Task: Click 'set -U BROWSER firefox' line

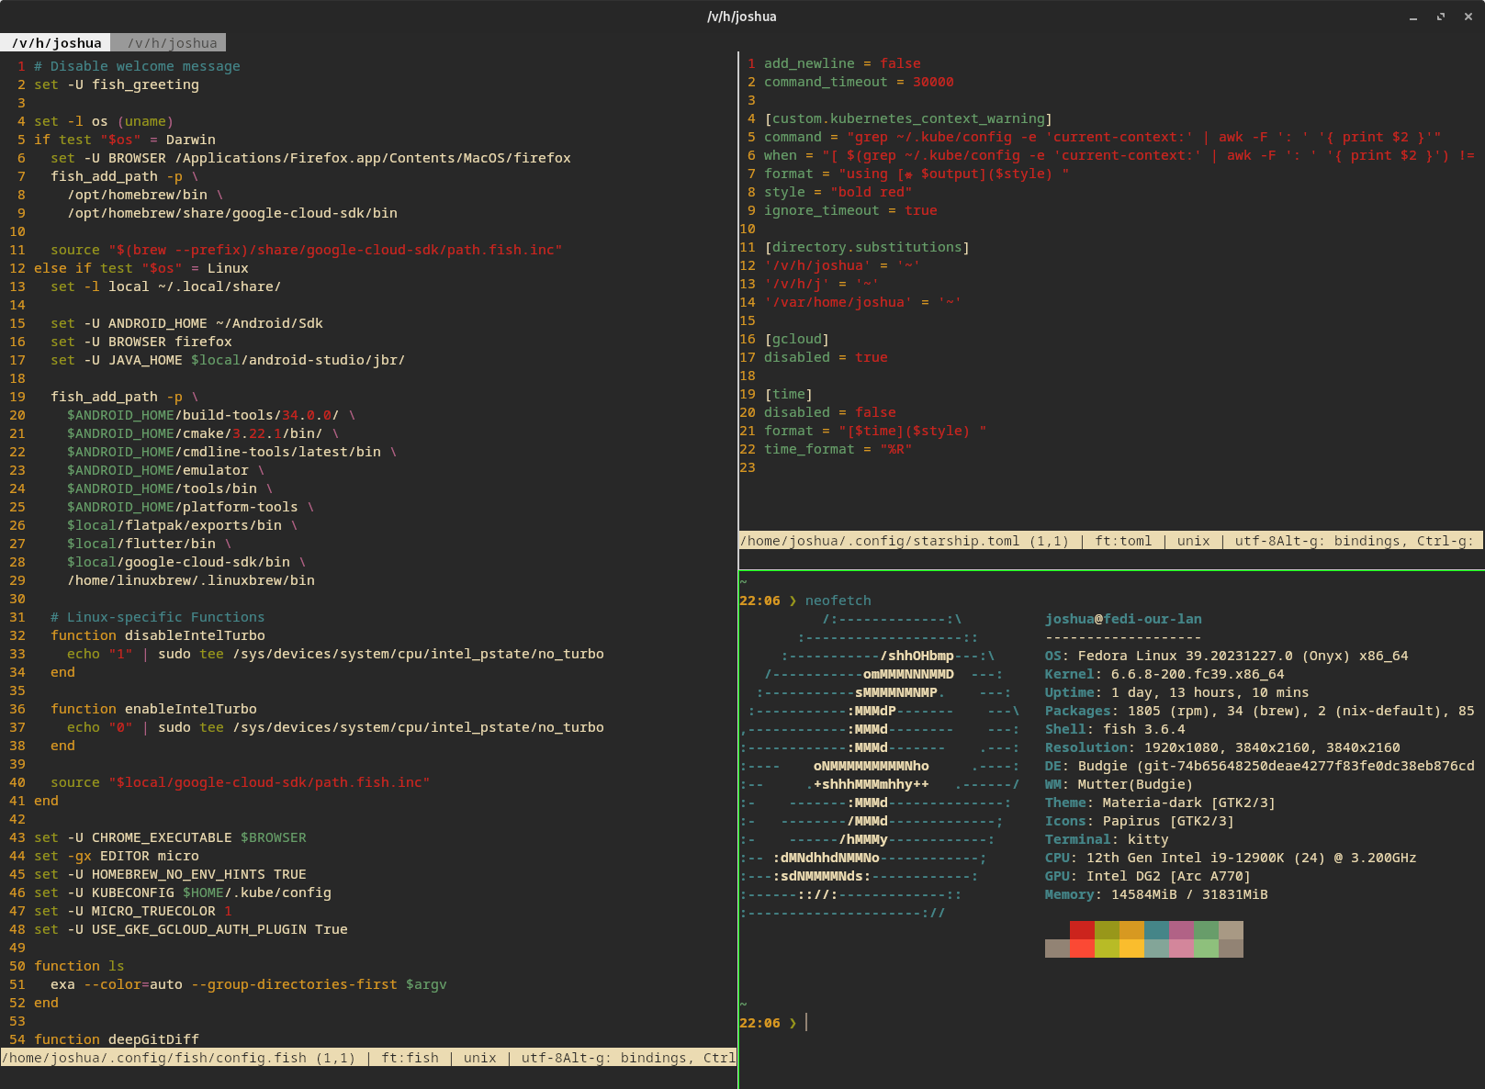Action: click(141, 342)
